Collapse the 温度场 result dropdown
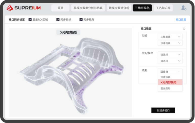The width and height of the screenshot is (195, 123). tap(170, 71)
